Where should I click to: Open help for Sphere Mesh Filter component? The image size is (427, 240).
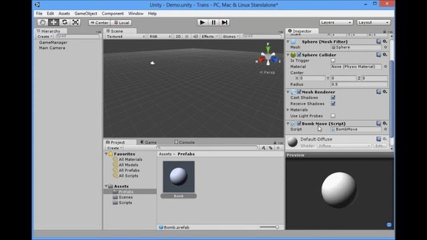coord(378,41)
